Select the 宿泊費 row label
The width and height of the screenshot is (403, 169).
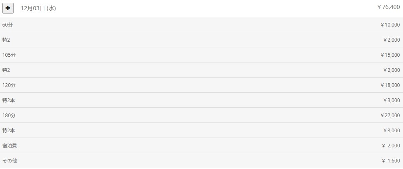coord(9,146)
